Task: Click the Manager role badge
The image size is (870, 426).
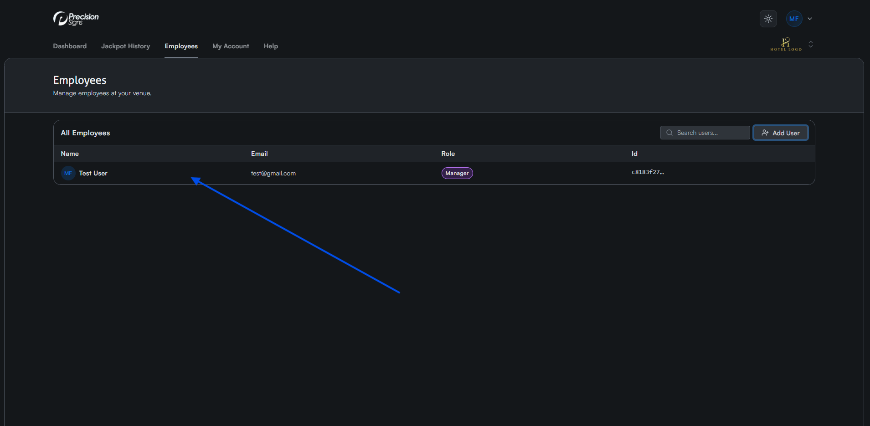Action: (x=457, y=173)
